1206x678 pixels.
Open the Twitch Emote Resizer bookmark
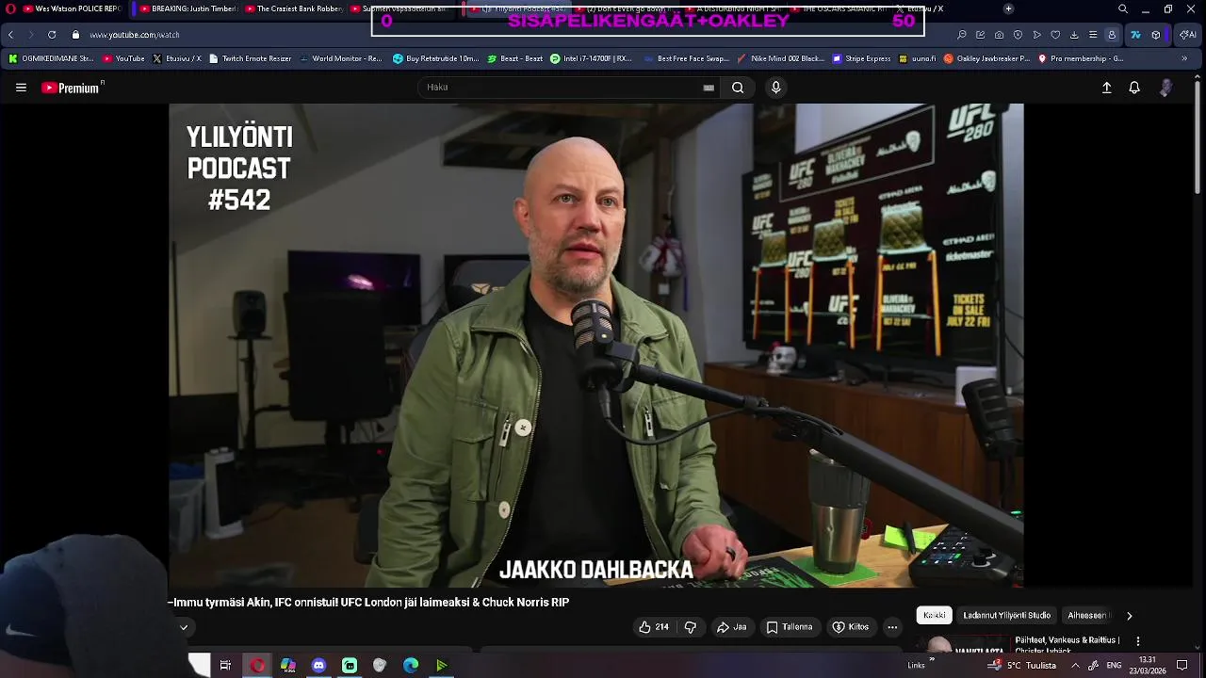click(251, 58)
